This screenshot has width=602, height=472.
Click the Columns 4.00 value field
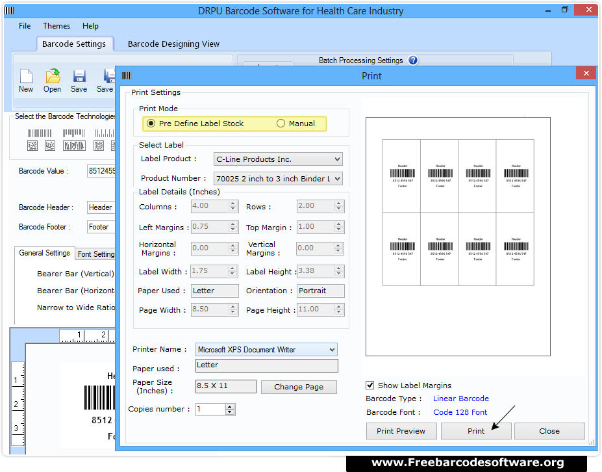[210, 206]
